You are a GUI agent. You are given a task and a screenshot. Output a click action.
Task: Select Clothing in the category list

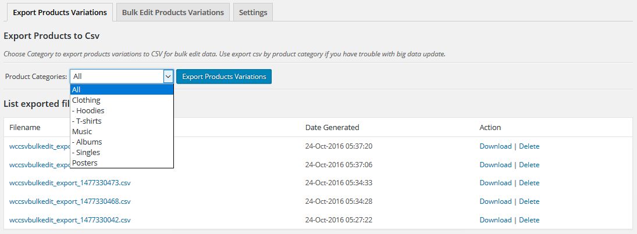point(86,100)
